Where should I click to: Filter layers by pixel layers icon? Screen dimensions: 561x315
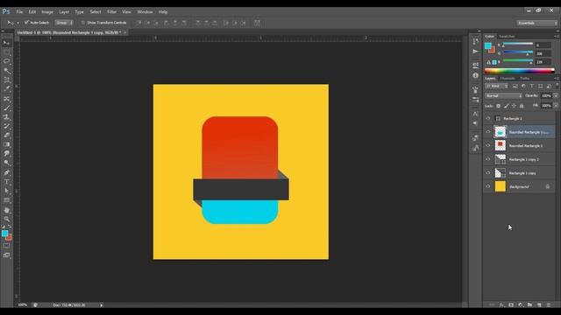[515, 86]
